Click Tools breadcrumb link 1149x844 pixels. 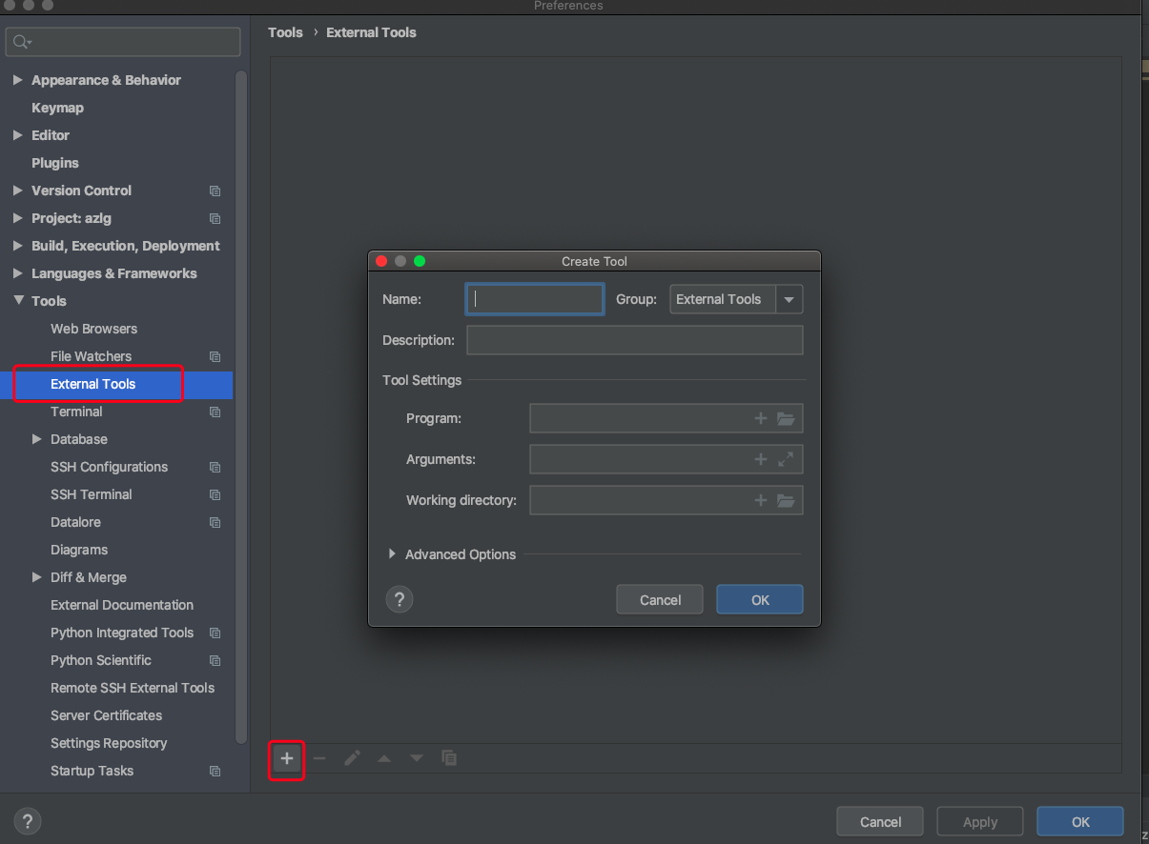(x=285, y=32)
